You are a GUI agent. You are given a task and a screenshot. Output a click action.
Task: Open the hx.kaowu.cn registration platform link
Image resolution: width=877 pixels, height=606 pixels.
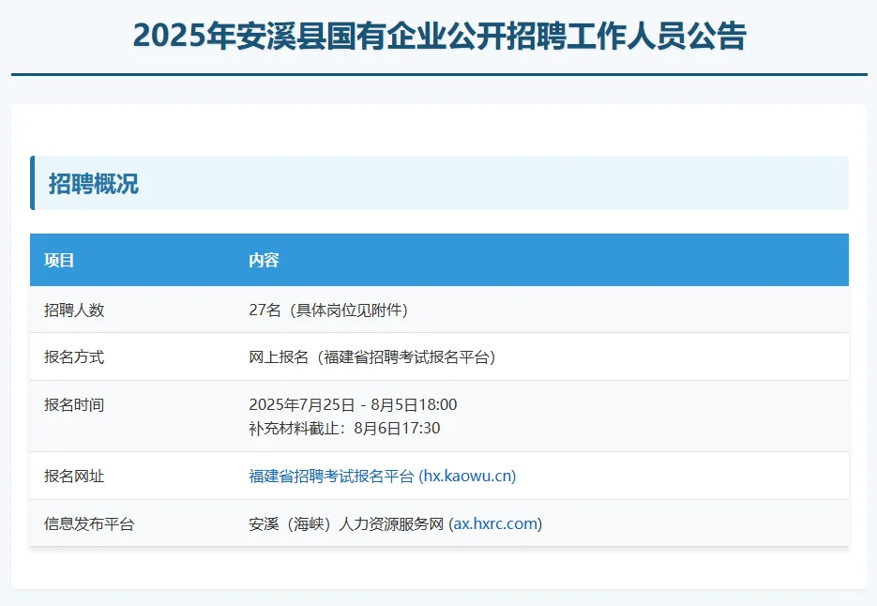pos(382,476)
